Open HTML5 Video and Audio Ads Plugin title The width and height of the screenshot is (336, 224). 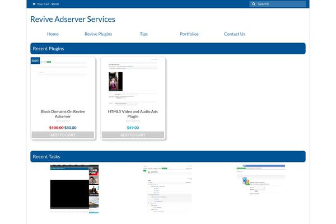coord(133,114)
